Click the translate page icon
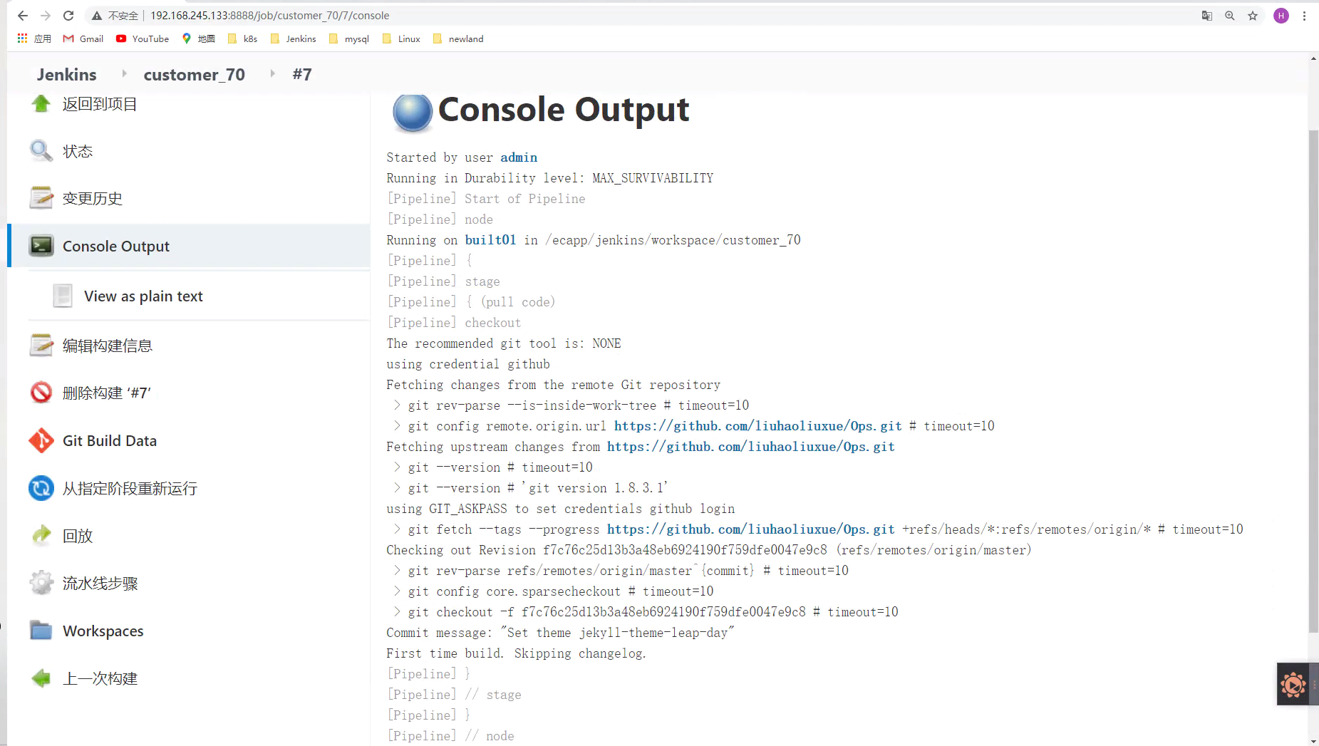This screenshot has height=746, width=1319. pos(1206,16)
